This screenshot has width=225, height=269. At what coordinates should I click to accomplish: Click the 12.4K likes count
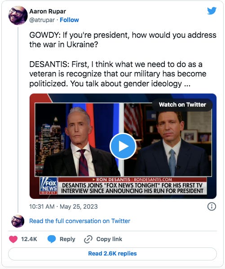29,239
